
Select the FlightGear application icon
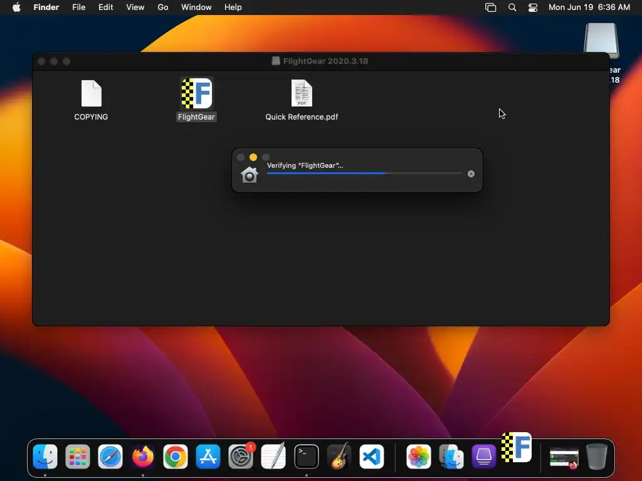(x=196, y=93)
